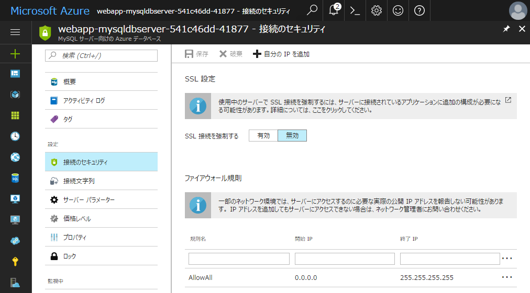Viewport: 530px width, 293px height.
Task: Open 接続文字列 in the settings menu
Action: tap(79, 181)
